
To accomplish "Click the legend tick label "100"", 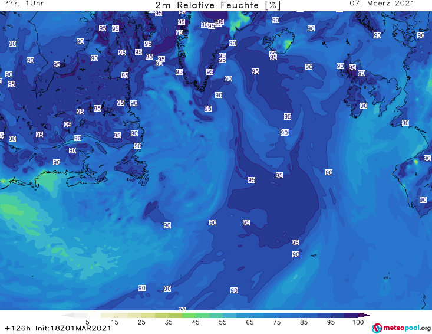I will tap(358, 322).
